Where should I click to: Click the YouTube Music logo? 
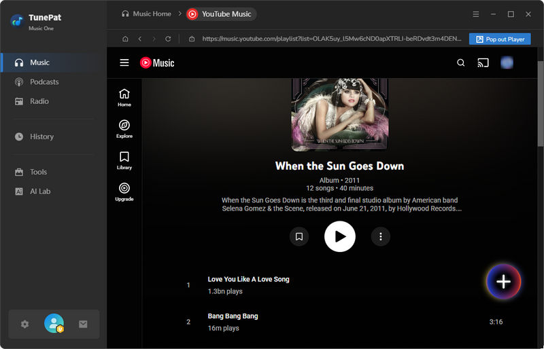pos(157,62)
